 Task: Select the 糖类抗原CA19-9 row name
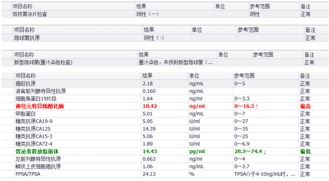pyautogui.click(x=34, y=121)
